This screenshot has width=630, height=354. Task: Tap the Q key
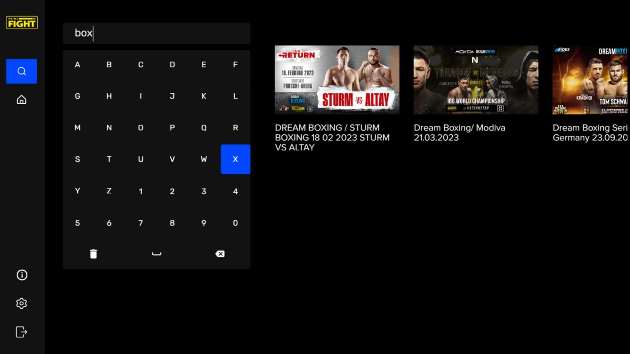(x=204, y=128)
